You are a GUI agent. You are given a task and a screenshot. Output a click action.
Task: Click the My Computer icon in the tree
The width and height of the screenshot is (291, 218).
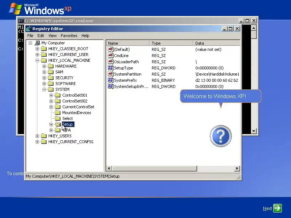pyautogui.click(x=37, y=43)
